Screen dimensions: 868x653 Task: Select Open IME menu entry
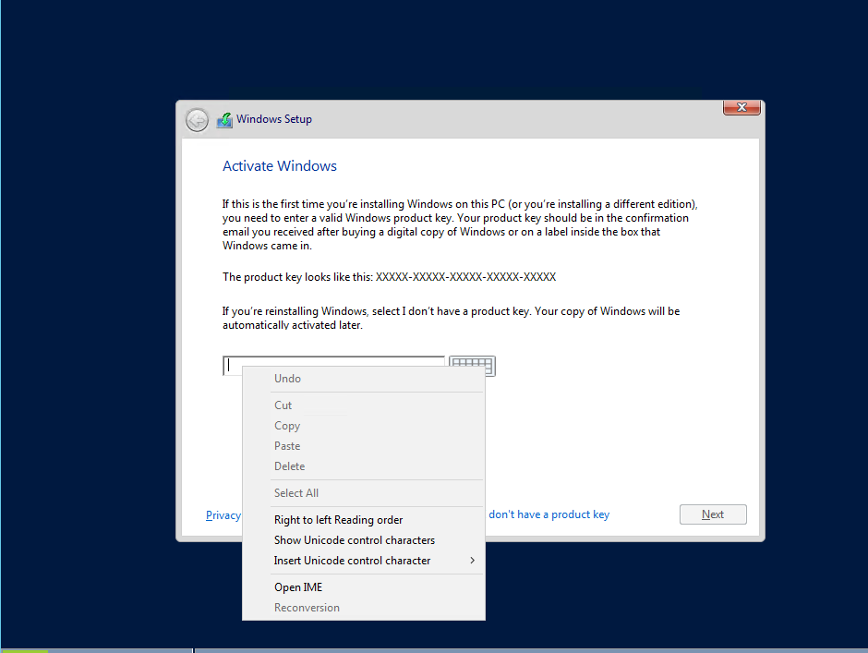click(x=364, y=587)
